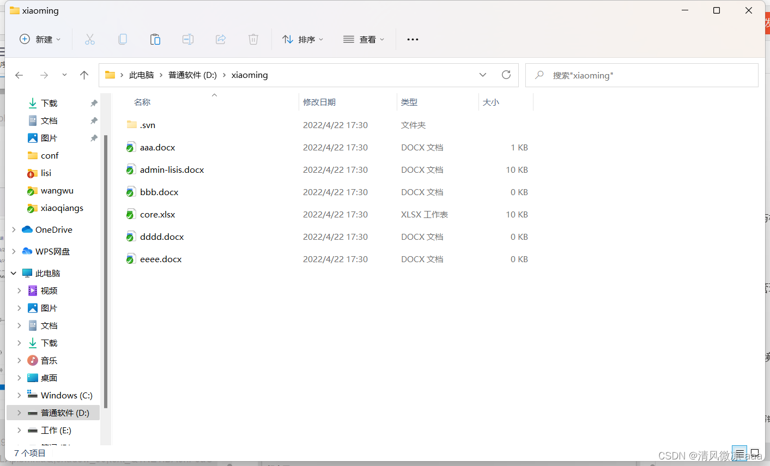Unpin 文档 using its pin icon
The width and height of the screenshot is (770, 466).
[x=94, y=120]
